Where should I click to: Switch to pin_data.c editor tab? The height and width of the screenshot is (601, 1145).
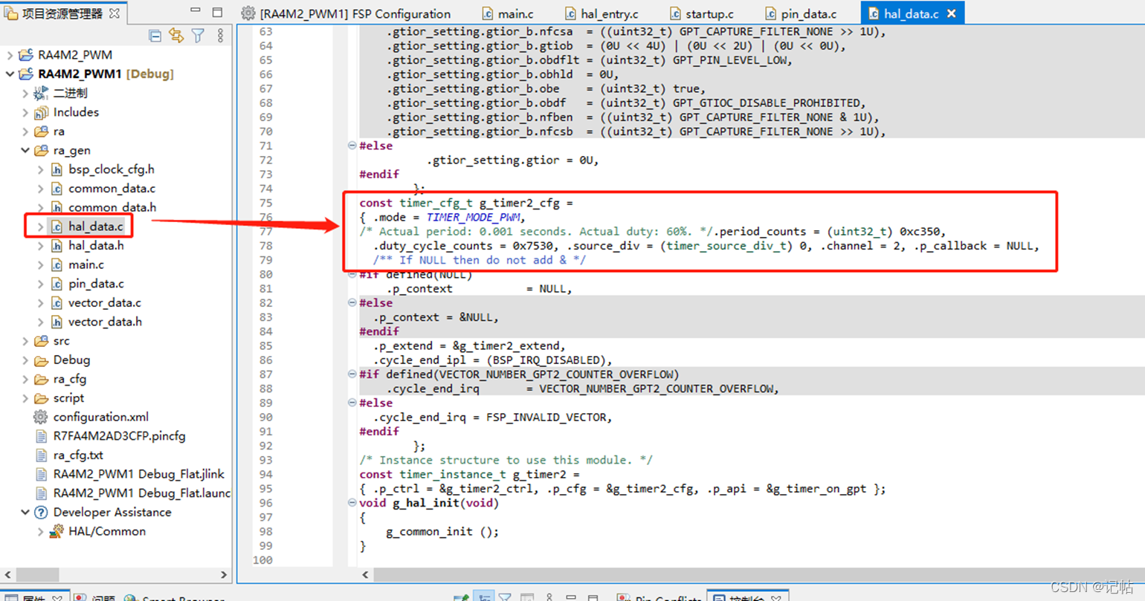pyautogui.click(x=800, y=13)
